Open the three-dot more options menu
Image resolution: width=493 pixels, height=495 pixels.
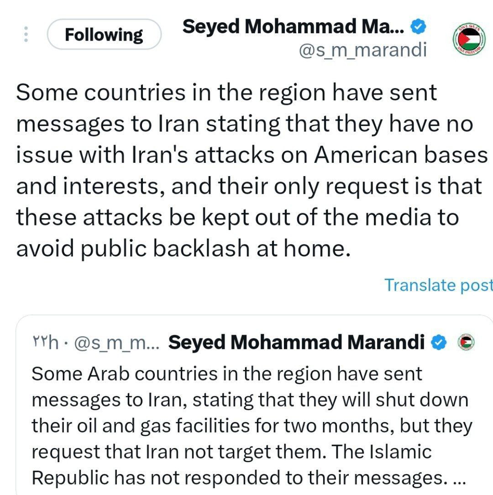(26, 35)
